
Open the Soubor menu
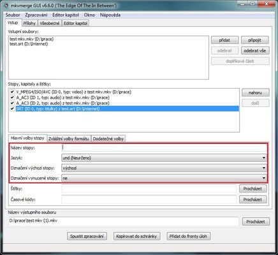click(x=13, y=15)
